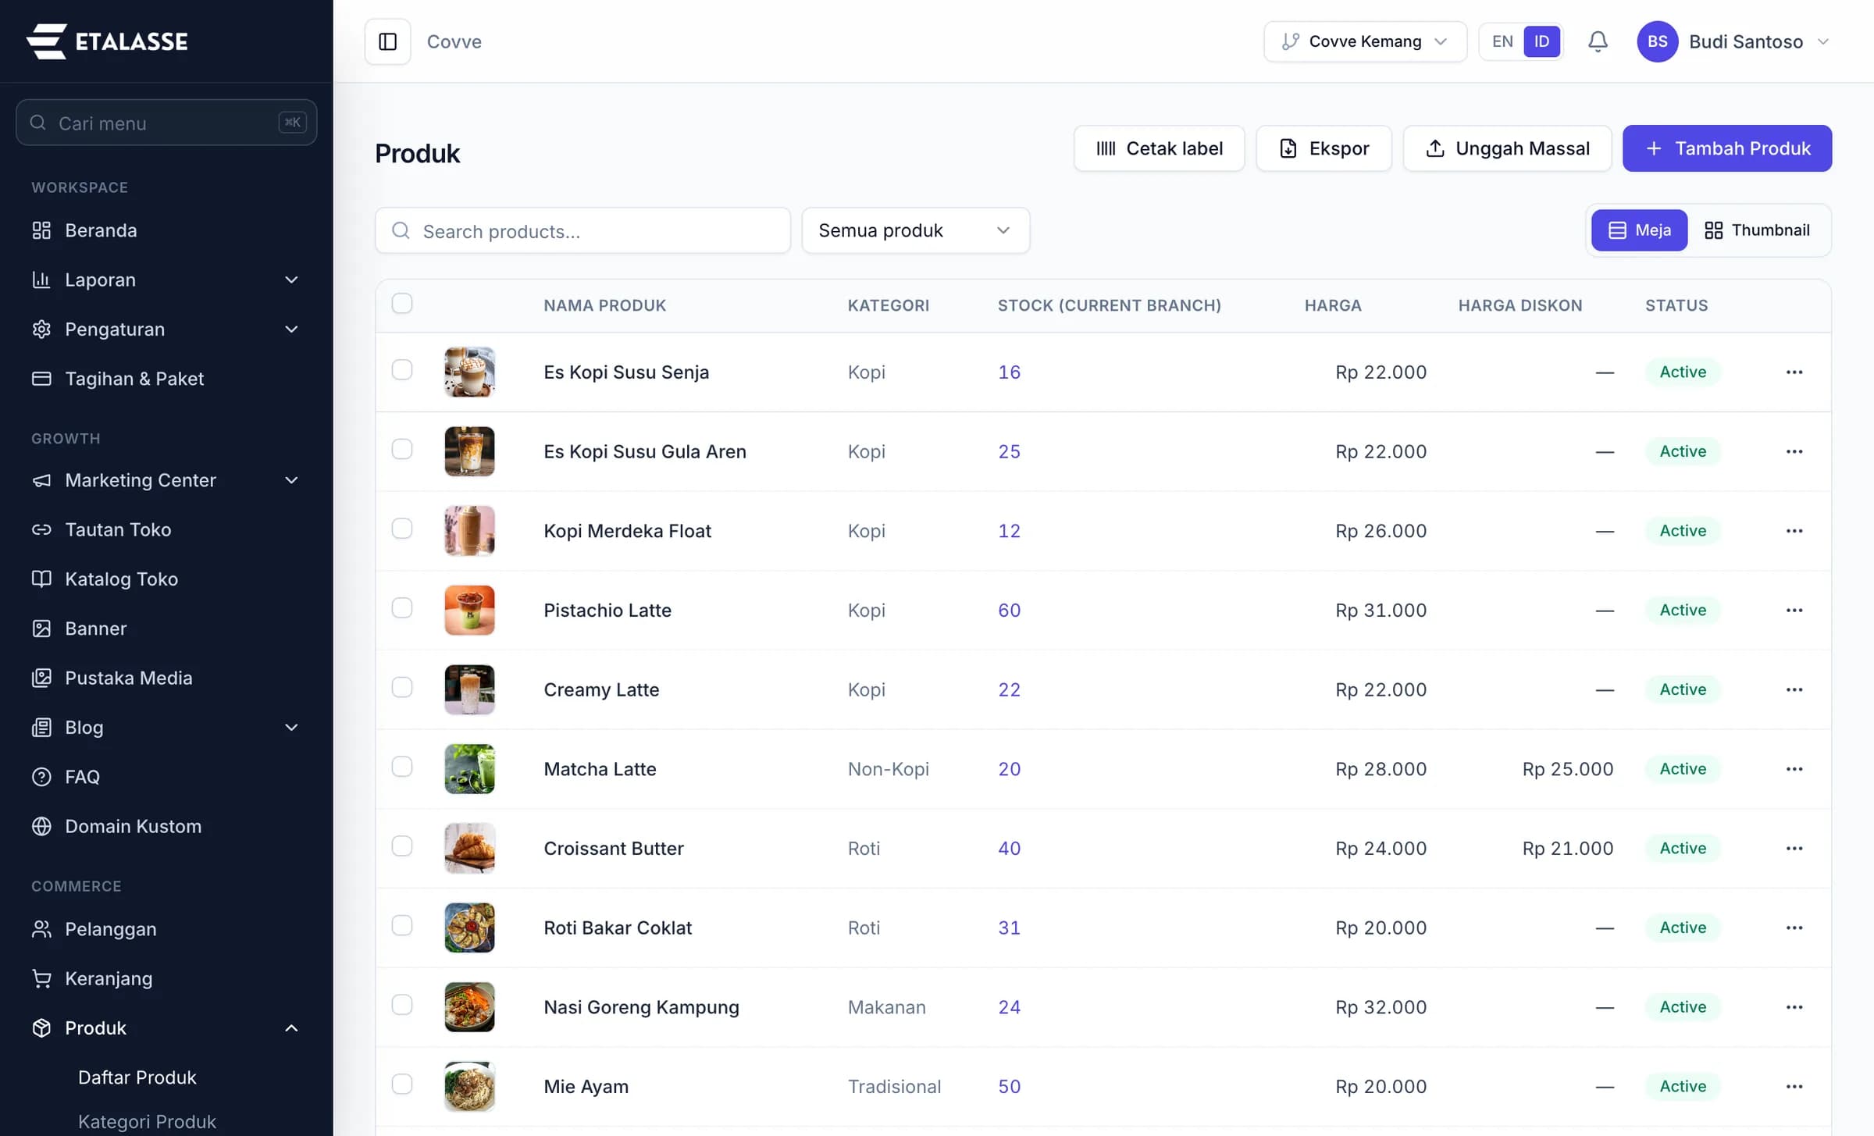Open row actions for Matcha Latte
1874x1136 pixels.
[1794, 769]
